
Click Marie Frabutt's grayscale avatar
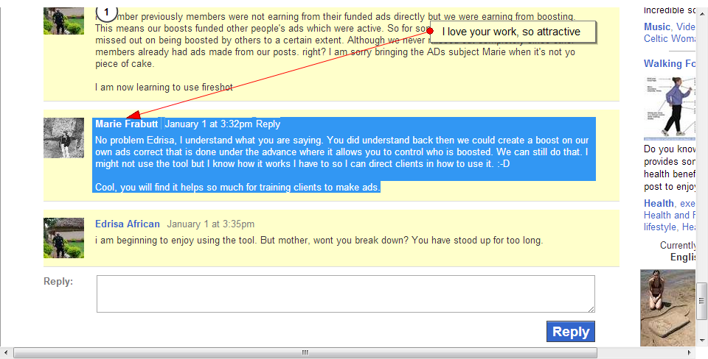pyautogui.click(x=63, y=138)
